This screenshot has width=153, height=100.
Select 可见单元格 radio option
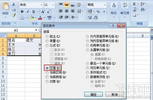[x=87, y=68]
